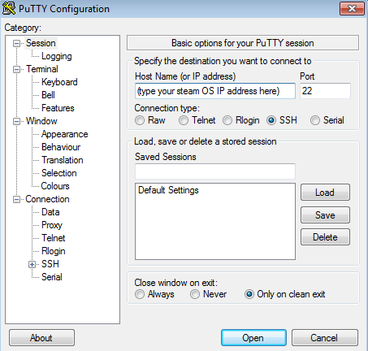Collapse the Connection category
Viewport: 368px width, 351px height.
(x=17, y=200)
